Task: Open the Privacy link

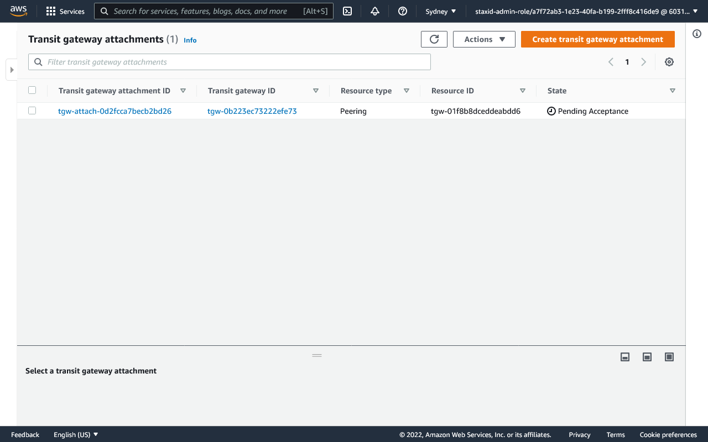Action: click(x=580, y=435)
